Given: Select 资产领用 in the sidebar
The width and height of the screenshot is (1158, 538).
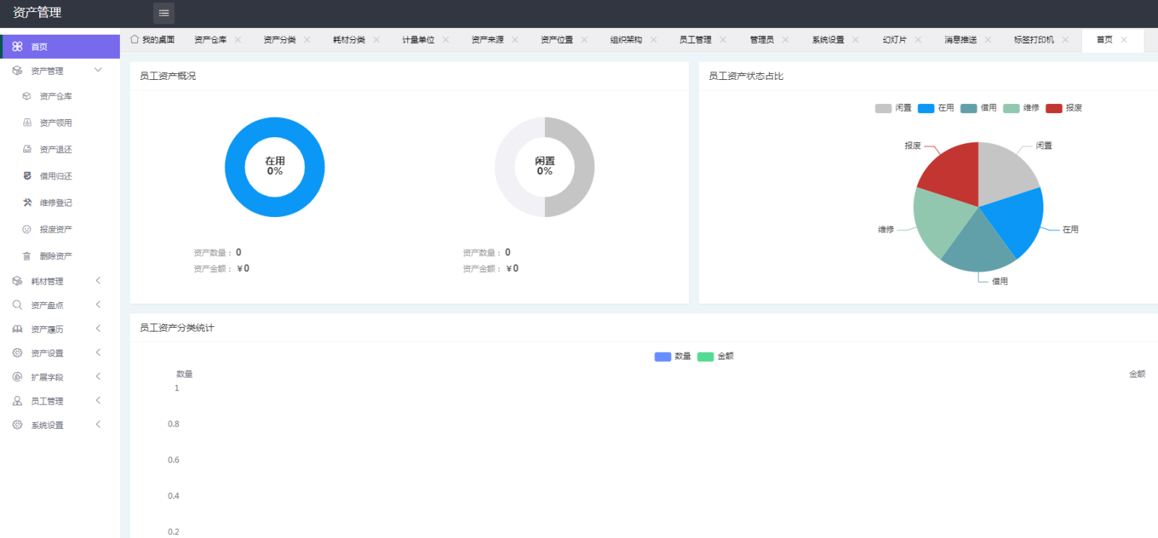Looking at the screenshot, I should [x=54, y=122].
